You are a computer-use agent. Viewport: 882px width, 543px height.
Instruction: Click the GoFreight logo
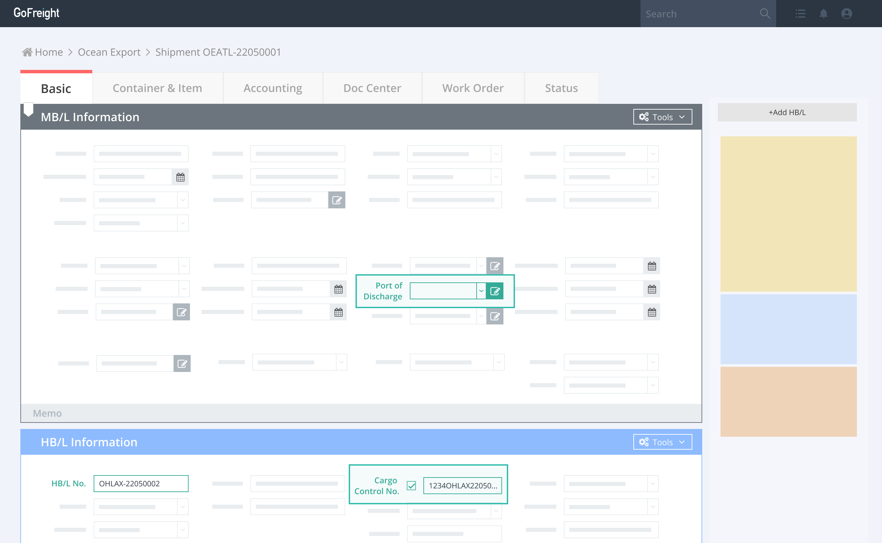click(36, 13)
